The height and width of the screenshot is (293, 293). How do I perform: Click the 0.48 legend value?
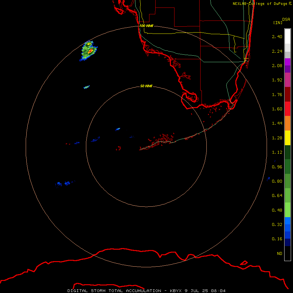(x=277, y=210)
